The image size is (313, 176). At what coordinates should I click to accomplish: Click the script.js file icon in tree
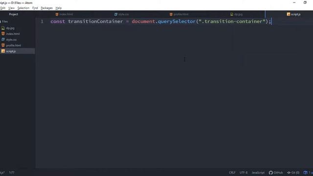(x=3, y=51)
